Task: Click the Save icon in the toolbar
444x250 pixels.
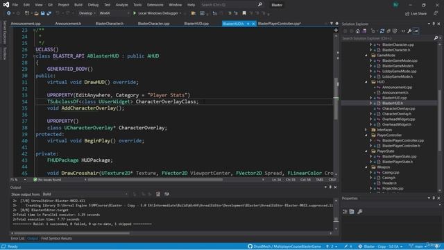Action: [43, 13]
